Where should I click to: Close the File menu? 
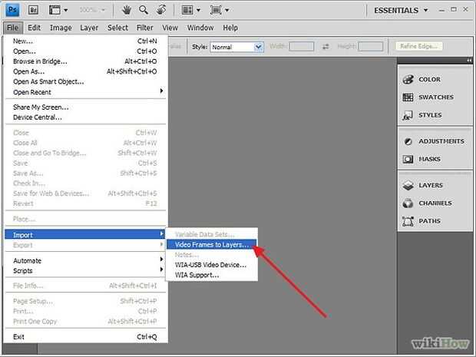[13, 28]
